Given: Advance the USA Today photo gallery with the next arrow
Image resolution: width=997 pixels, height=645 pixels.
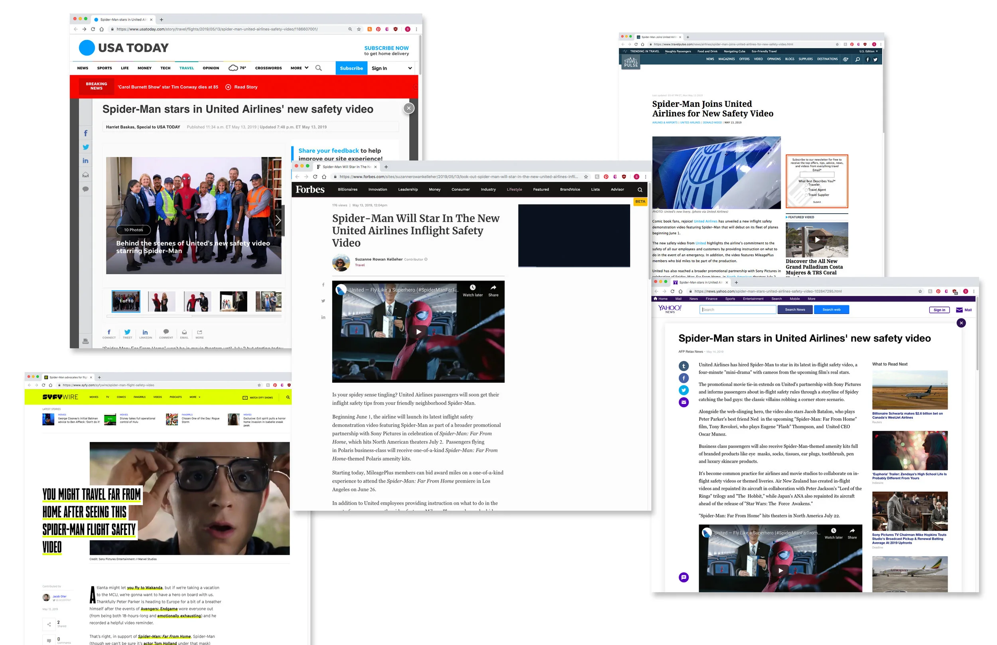Looking at the screenshot, I should tap(278, 220).
